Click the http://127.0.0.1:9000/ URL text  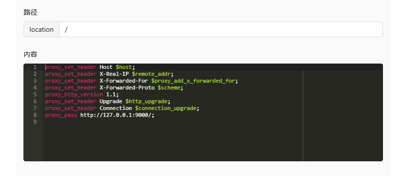(x=116, y=115)
